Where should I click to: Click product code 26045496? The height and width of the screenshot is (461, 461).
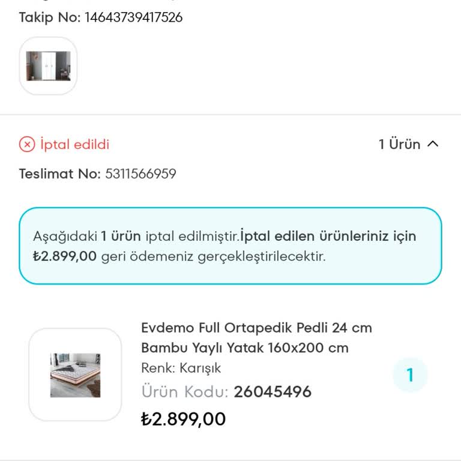273,393
